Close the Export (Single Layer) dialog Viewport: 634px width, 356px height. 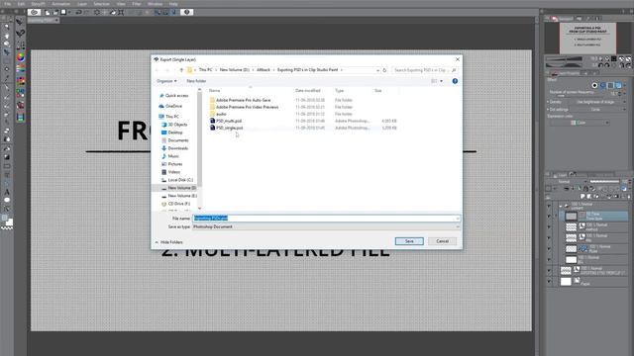pos(458,59)
